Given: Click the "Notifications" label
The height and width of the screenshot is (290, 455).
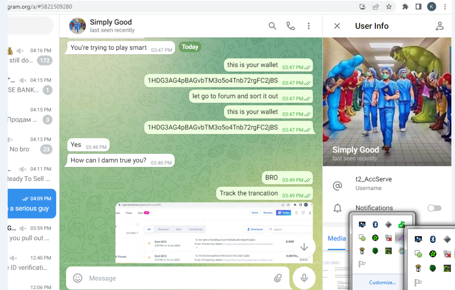Looking at the screenshot, I should click(x=374, y=208).
